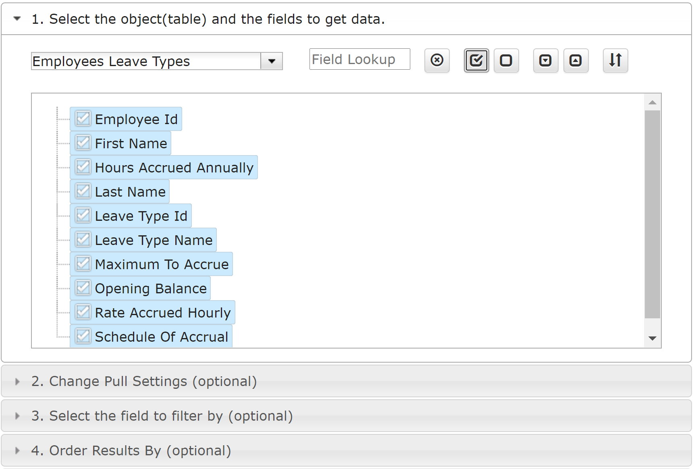Click the collapse all up-arrow icon

pos(576,60)
